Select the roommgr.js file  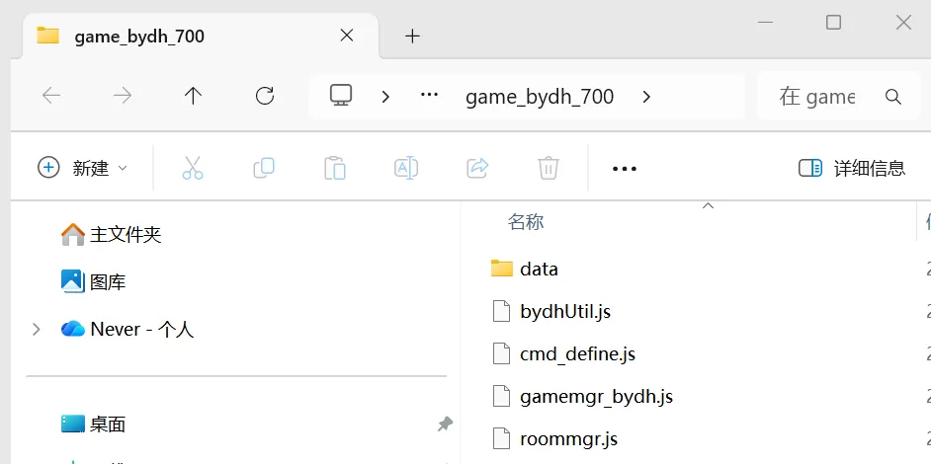[569, 439]
